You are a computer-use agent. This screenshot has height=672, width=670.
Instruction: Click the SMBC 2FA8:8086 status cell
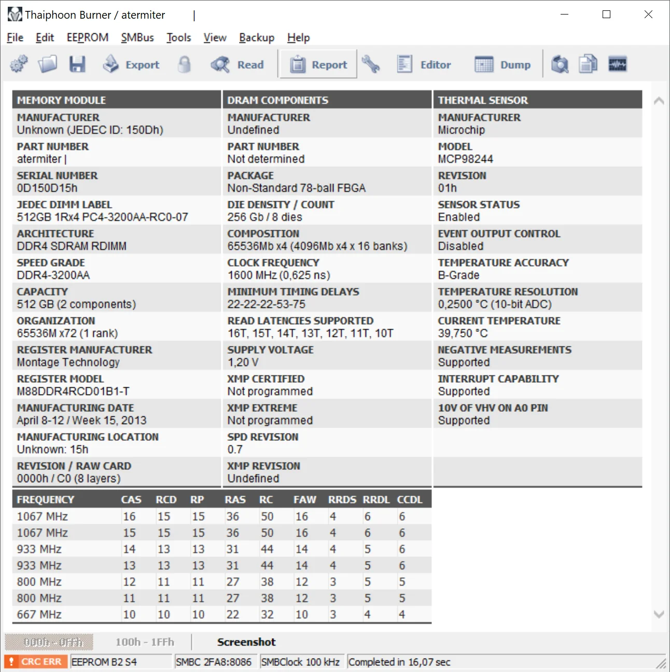pyautogui.click(x=216, y=662)
